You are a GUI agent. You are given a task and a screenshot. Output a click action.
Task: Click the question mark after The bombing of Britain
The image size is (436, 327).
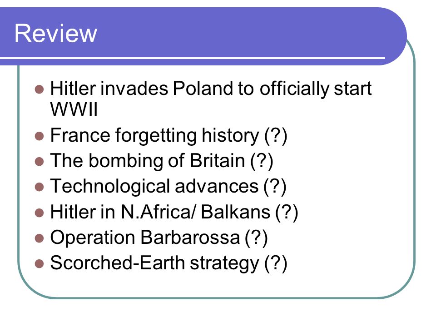(x=262, y=161)
